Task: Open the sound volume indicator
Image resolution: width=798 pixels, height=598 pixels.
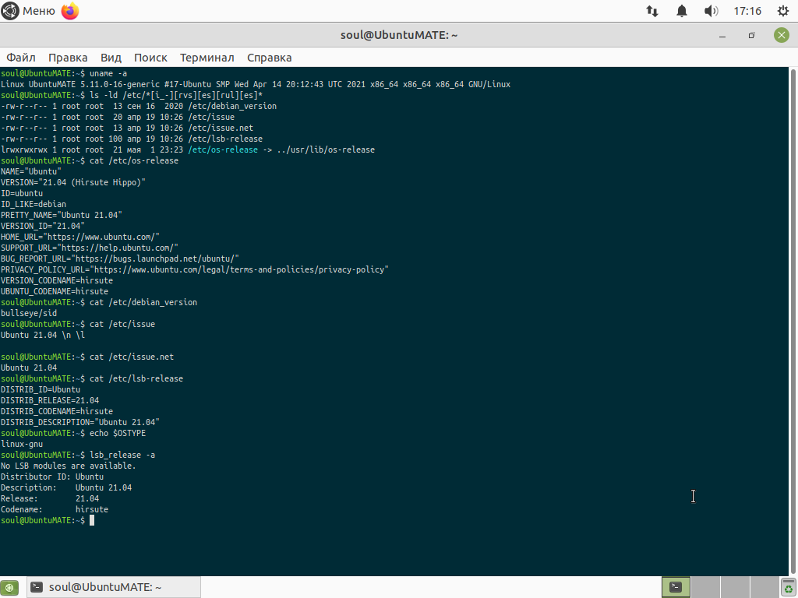Action: pos(711,11)
